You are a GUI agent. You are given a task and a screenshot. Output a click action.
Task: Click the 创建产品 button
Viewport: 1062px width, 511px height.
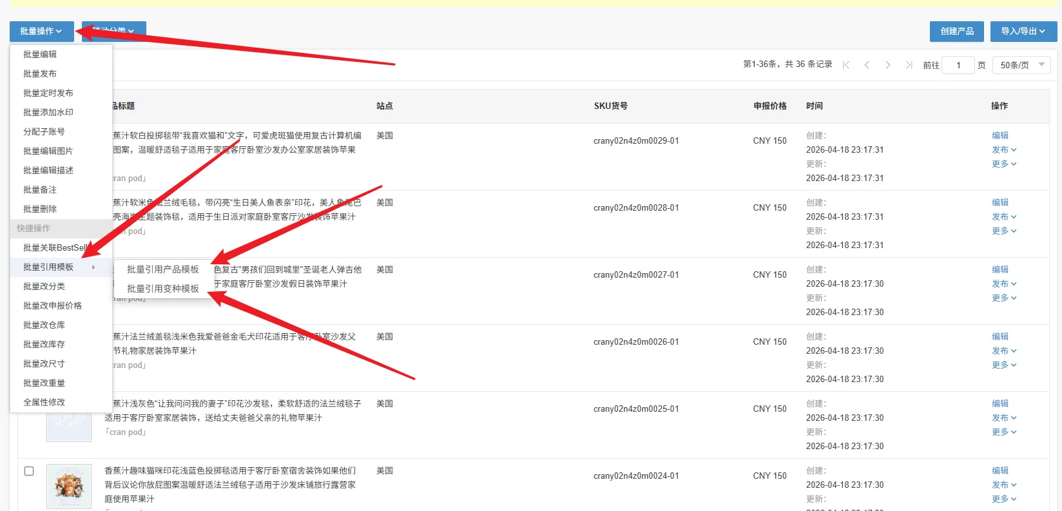tap(956, 31)
